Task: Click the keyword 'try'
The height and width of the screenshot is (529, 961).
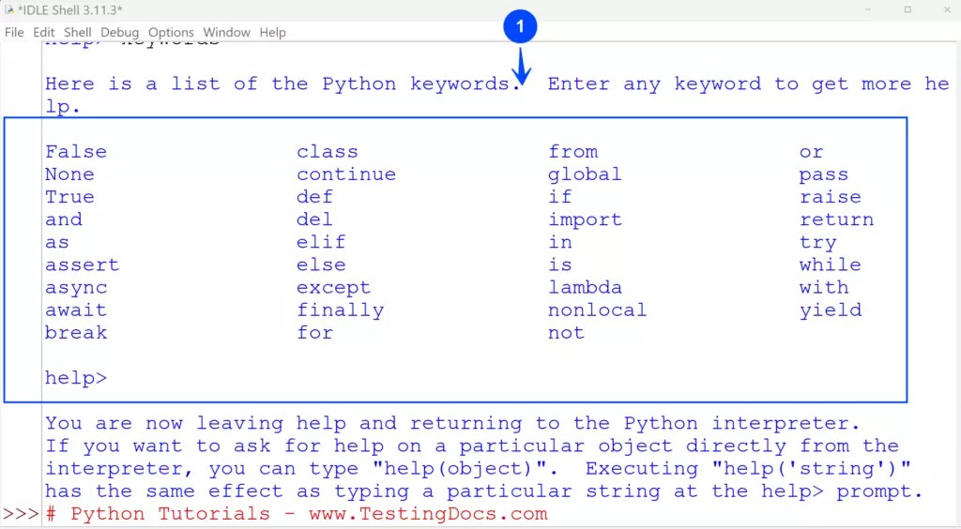Action: click(x=817, y=243)
